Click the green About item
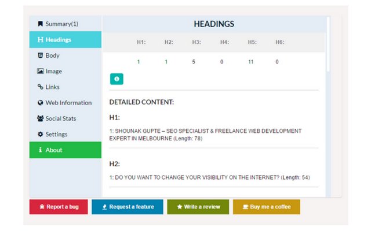Screen dimensions: 371x231 click(x=66, y=150)
